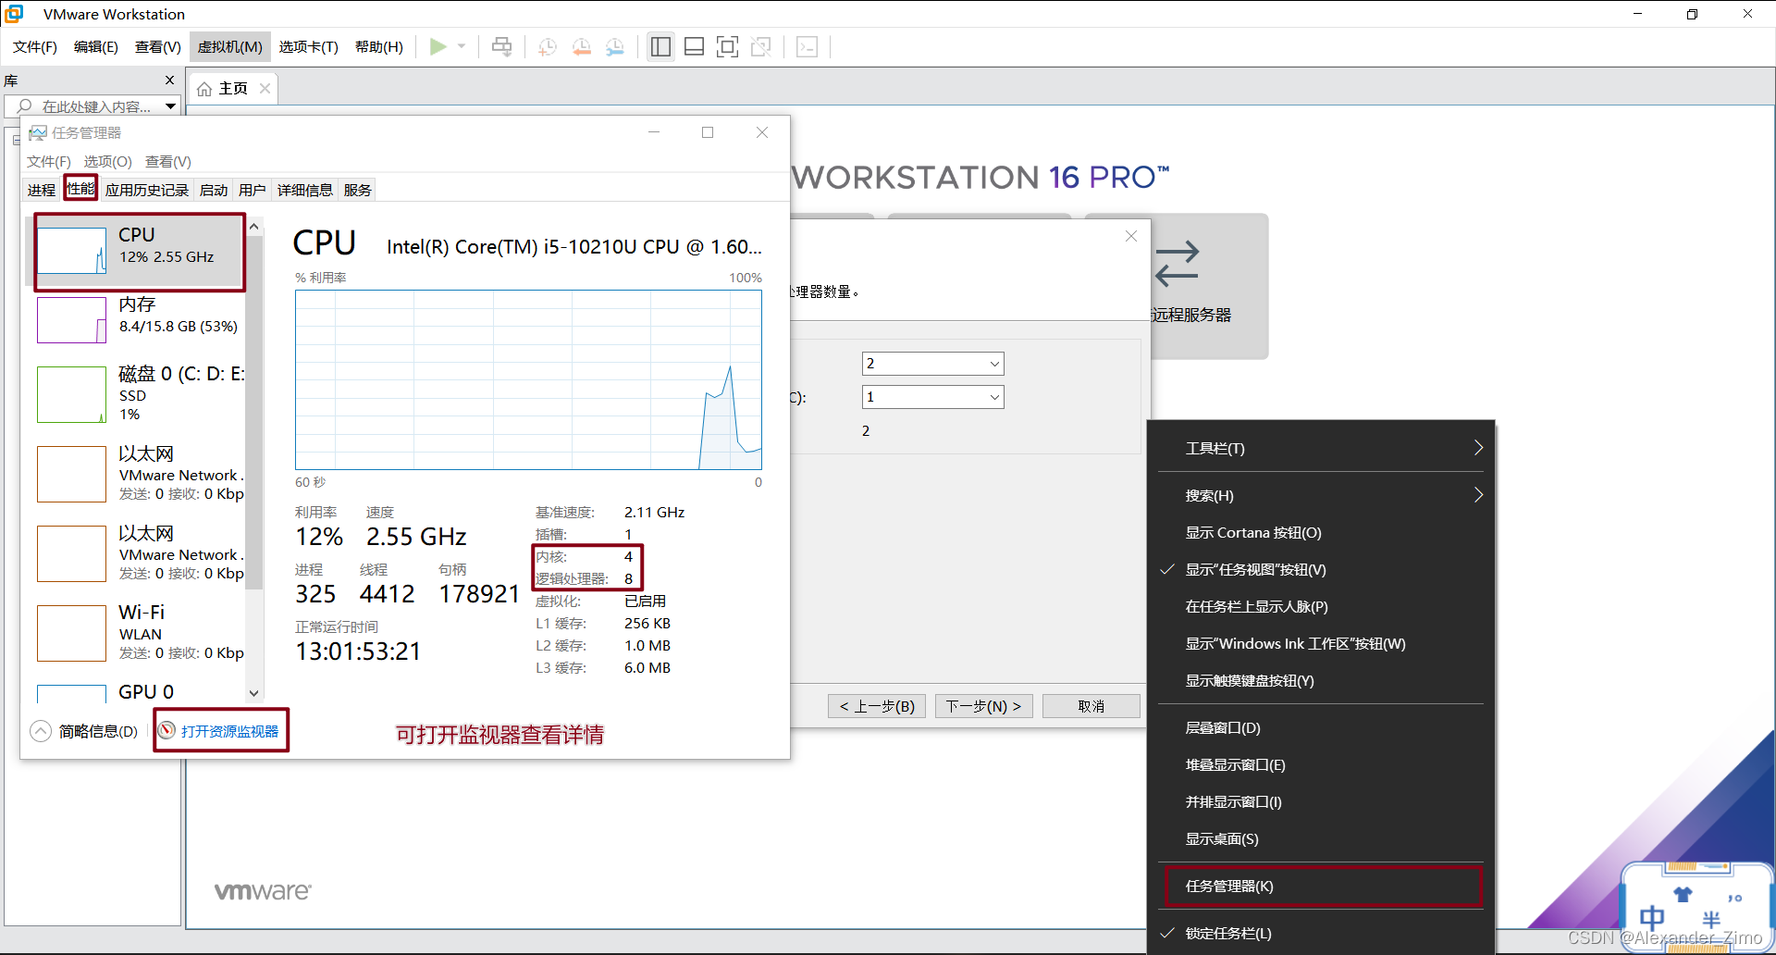The width and height of the screenshot is (1776, 955).
Task: Switch to Task Manager 启动 tab
Action: (214, 190)
